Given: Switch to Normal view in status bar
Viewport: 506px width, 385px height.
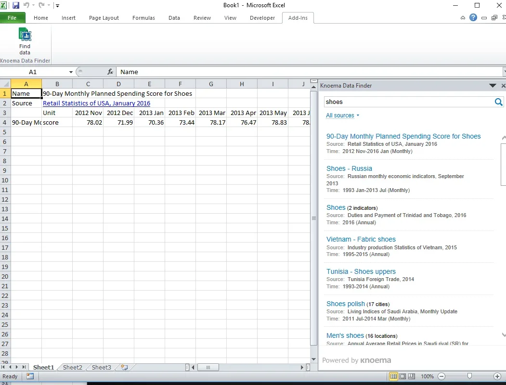Looking at the screenshot, I should click(393, 376).
